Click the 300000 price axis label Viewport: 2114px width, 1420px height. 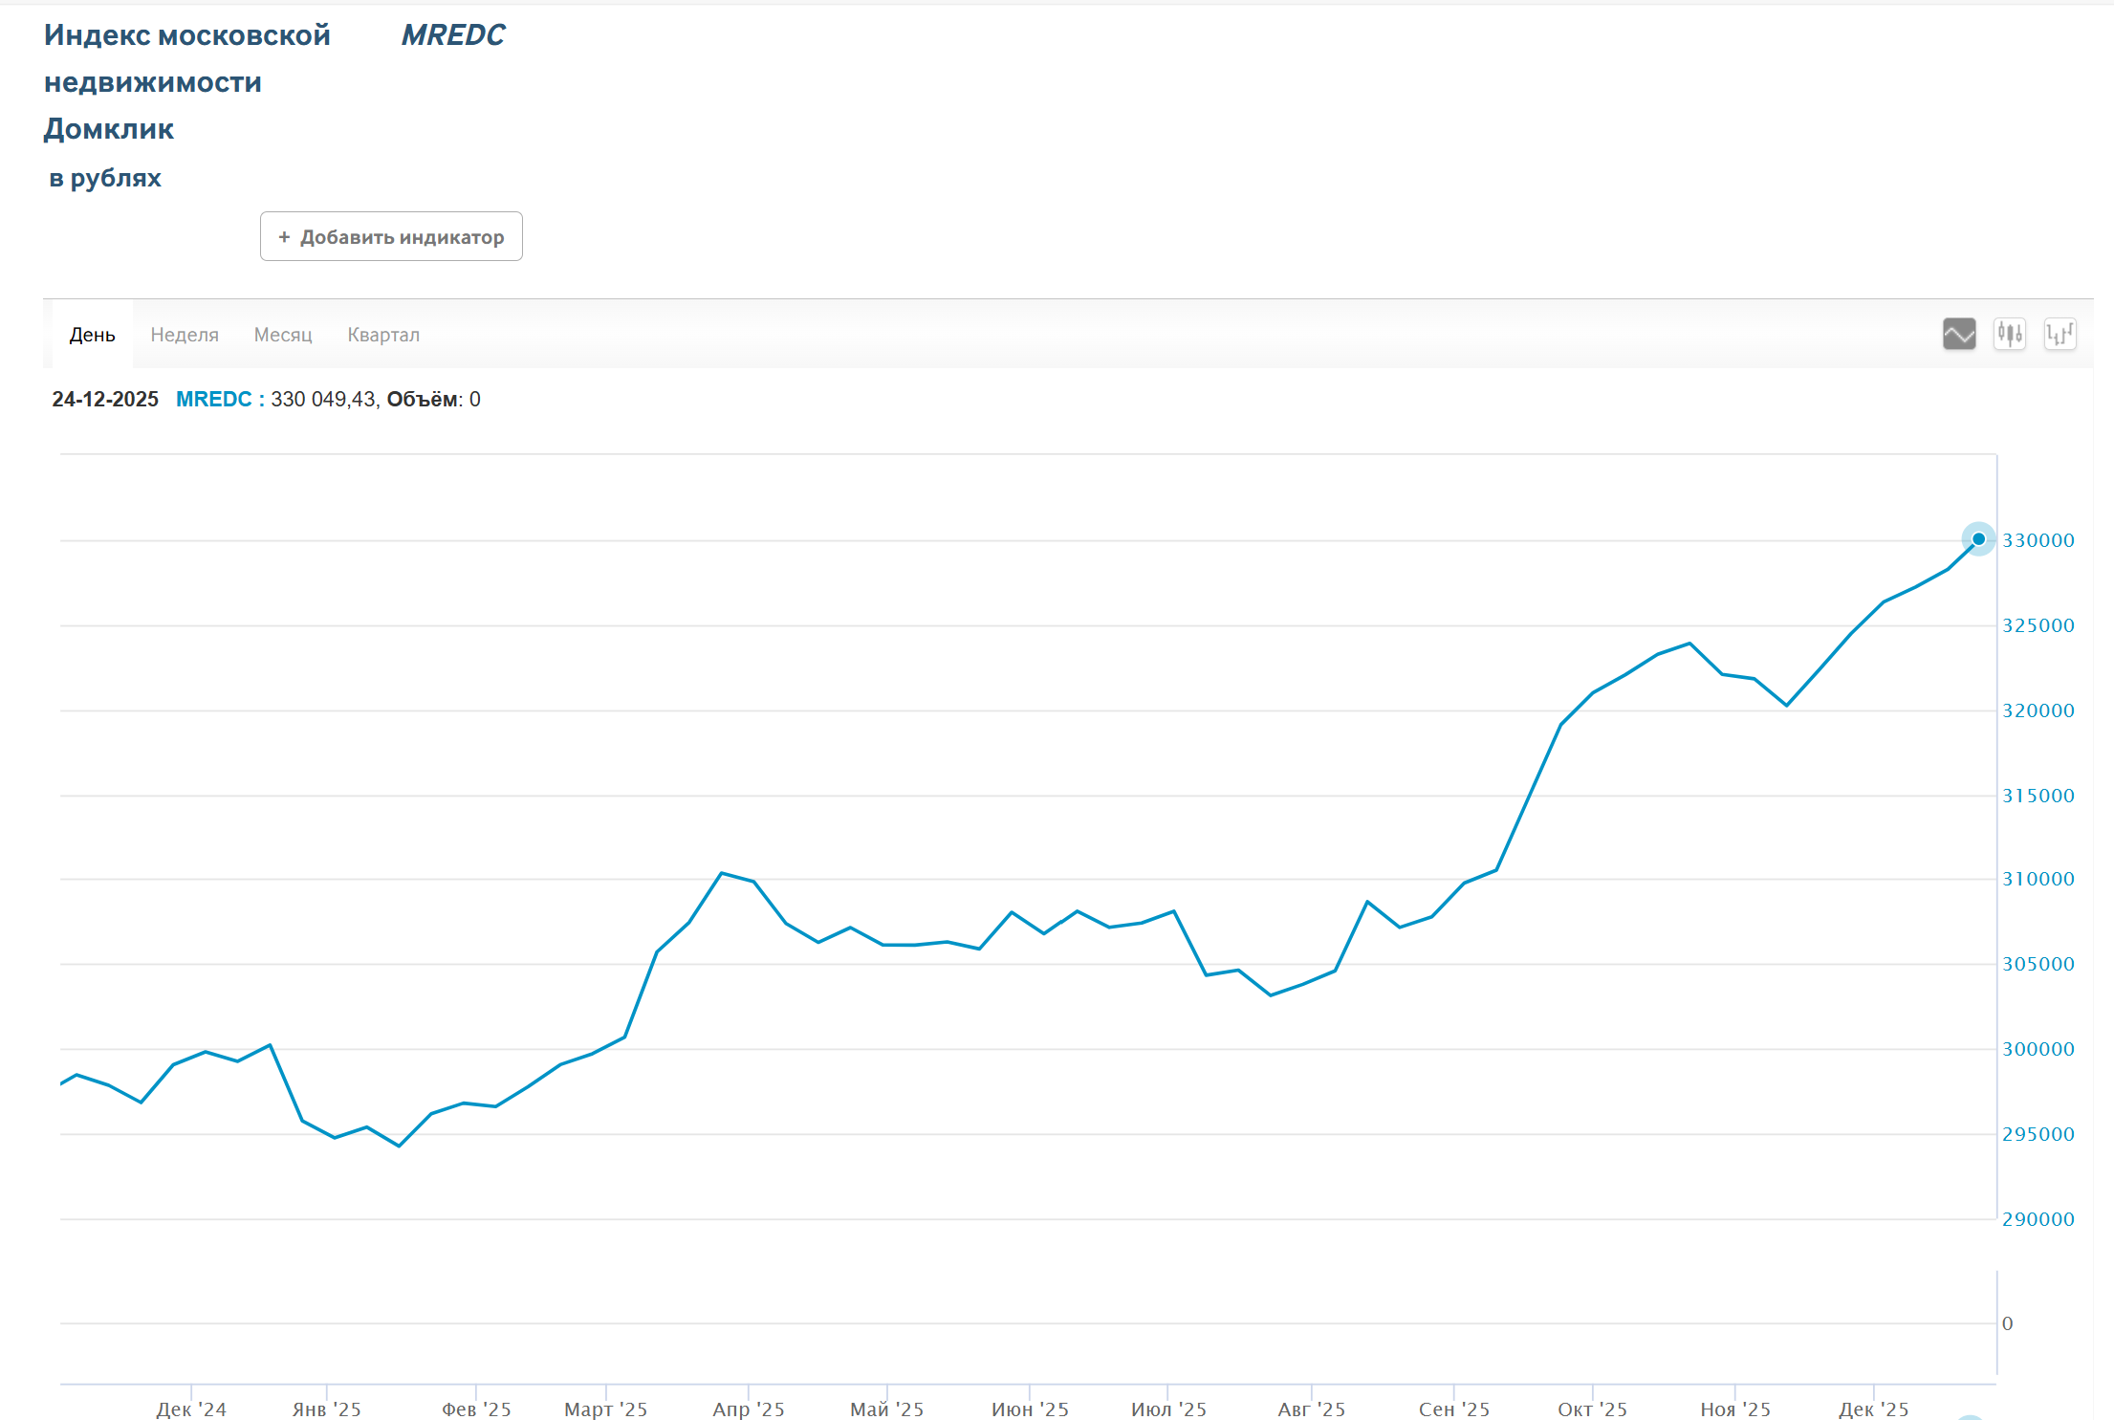click(2038, 1049)
